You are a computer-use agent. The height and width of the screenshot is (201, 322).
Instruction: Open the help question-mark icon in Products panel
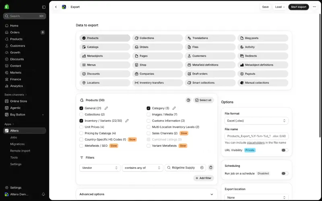point(188,100)
